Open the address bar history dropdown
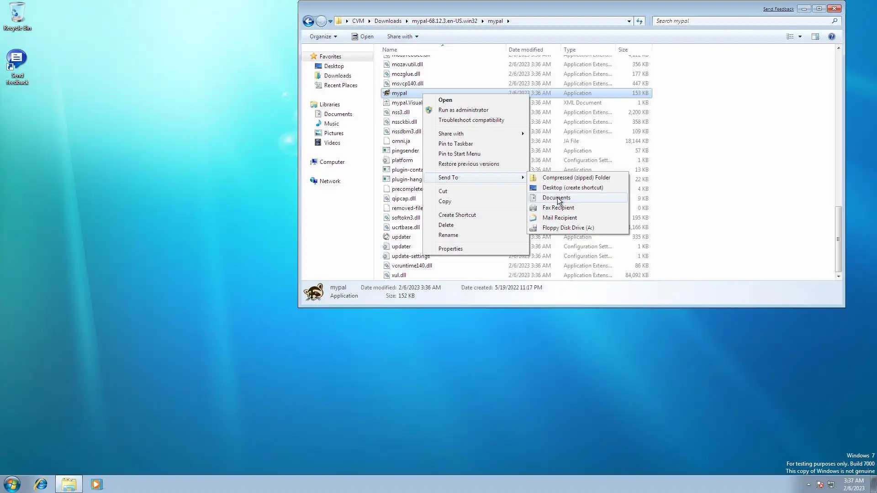The height and width of the screenshot is (493, 877). click(x=629, y=21)
